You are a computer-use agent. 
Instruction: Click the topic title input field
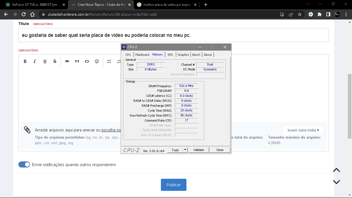click(174, 35)
